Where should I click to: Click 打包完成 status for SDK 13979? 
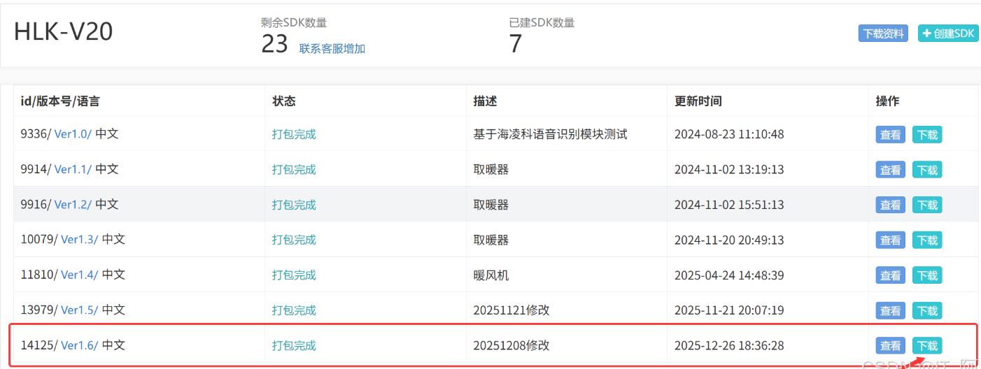pyautogui.click(x=294, y=310)
